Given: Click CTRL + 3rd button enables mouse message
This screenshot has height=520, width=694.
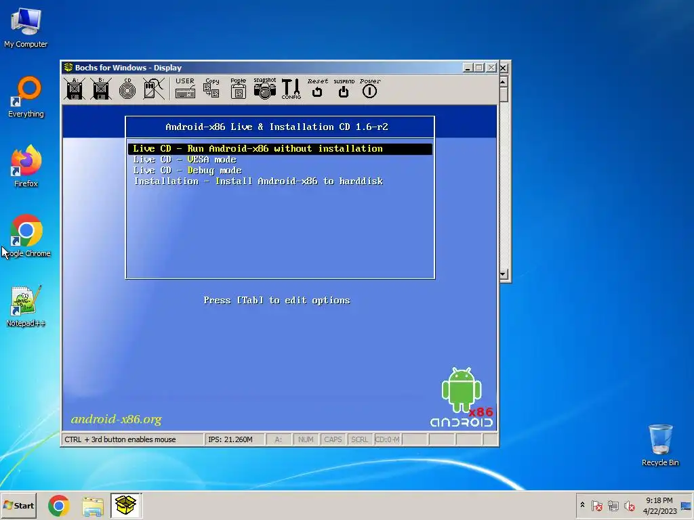Looking at the screenshot, I should [x=132, y=439].
